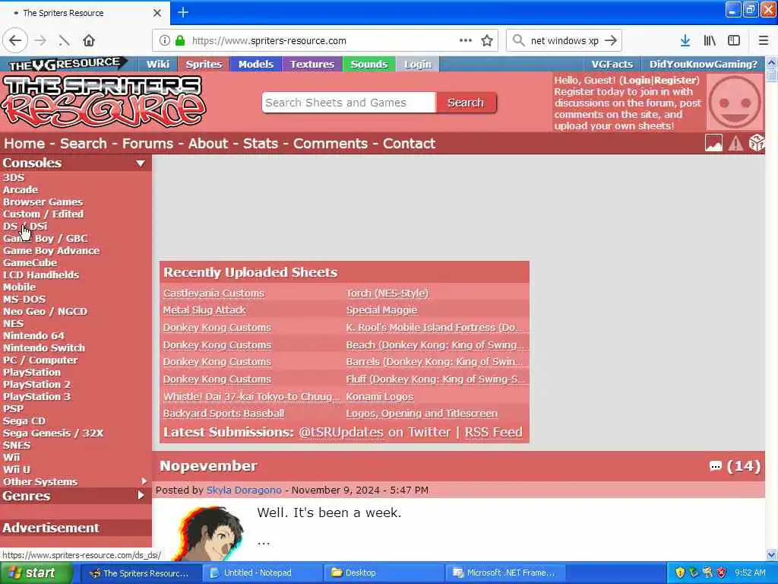Select Sega Genesis / 32X console
Screen dimensions: 778x584
click(x=53, y=433)
